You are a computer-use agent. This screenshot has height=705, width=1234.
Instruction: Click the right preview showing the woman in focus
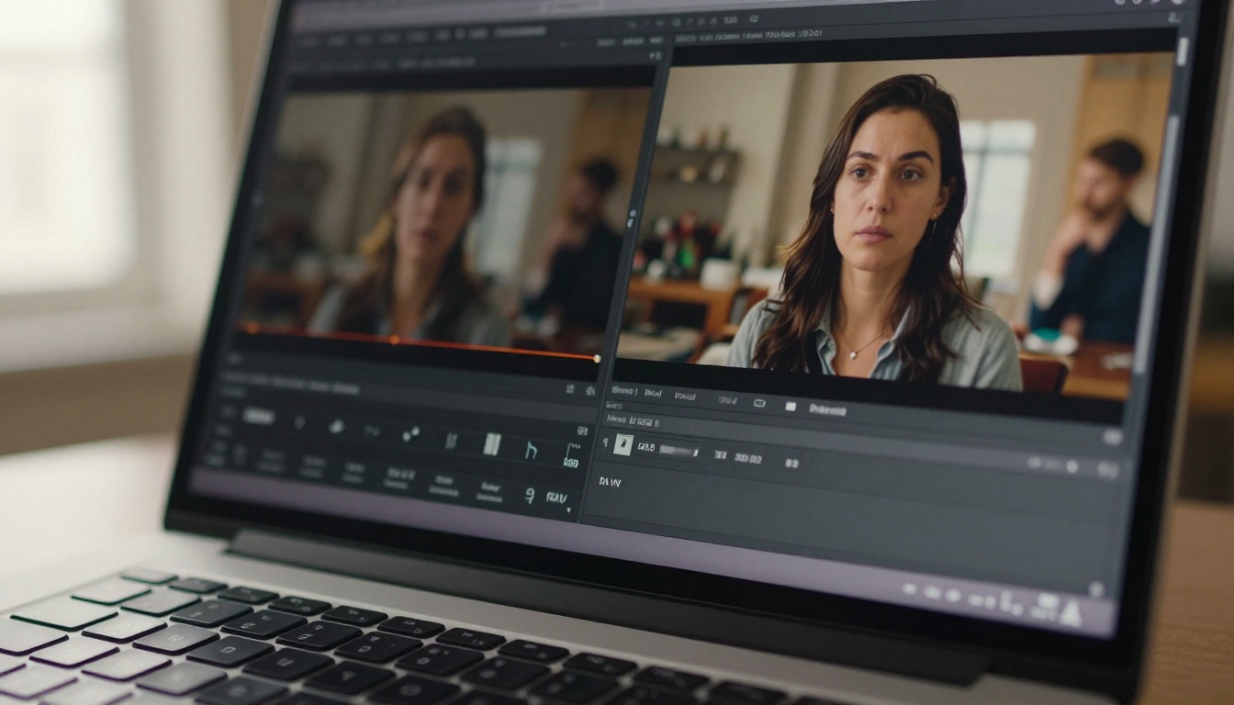pos(895,225)
